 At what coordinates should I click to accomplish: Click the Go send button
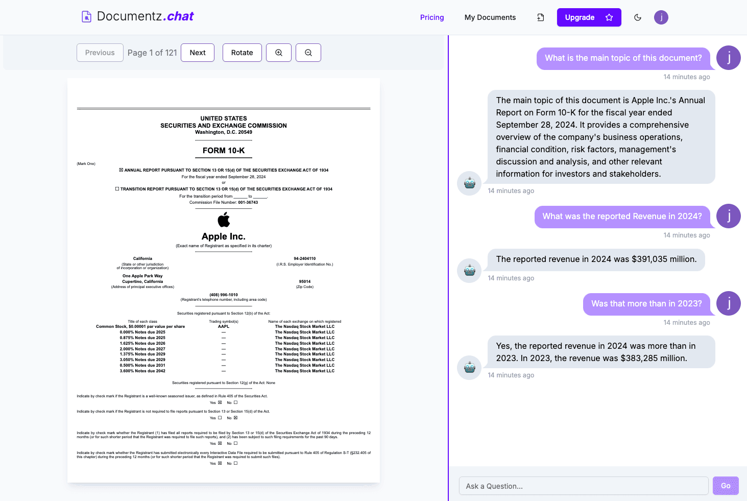click(x=726, y=486)
